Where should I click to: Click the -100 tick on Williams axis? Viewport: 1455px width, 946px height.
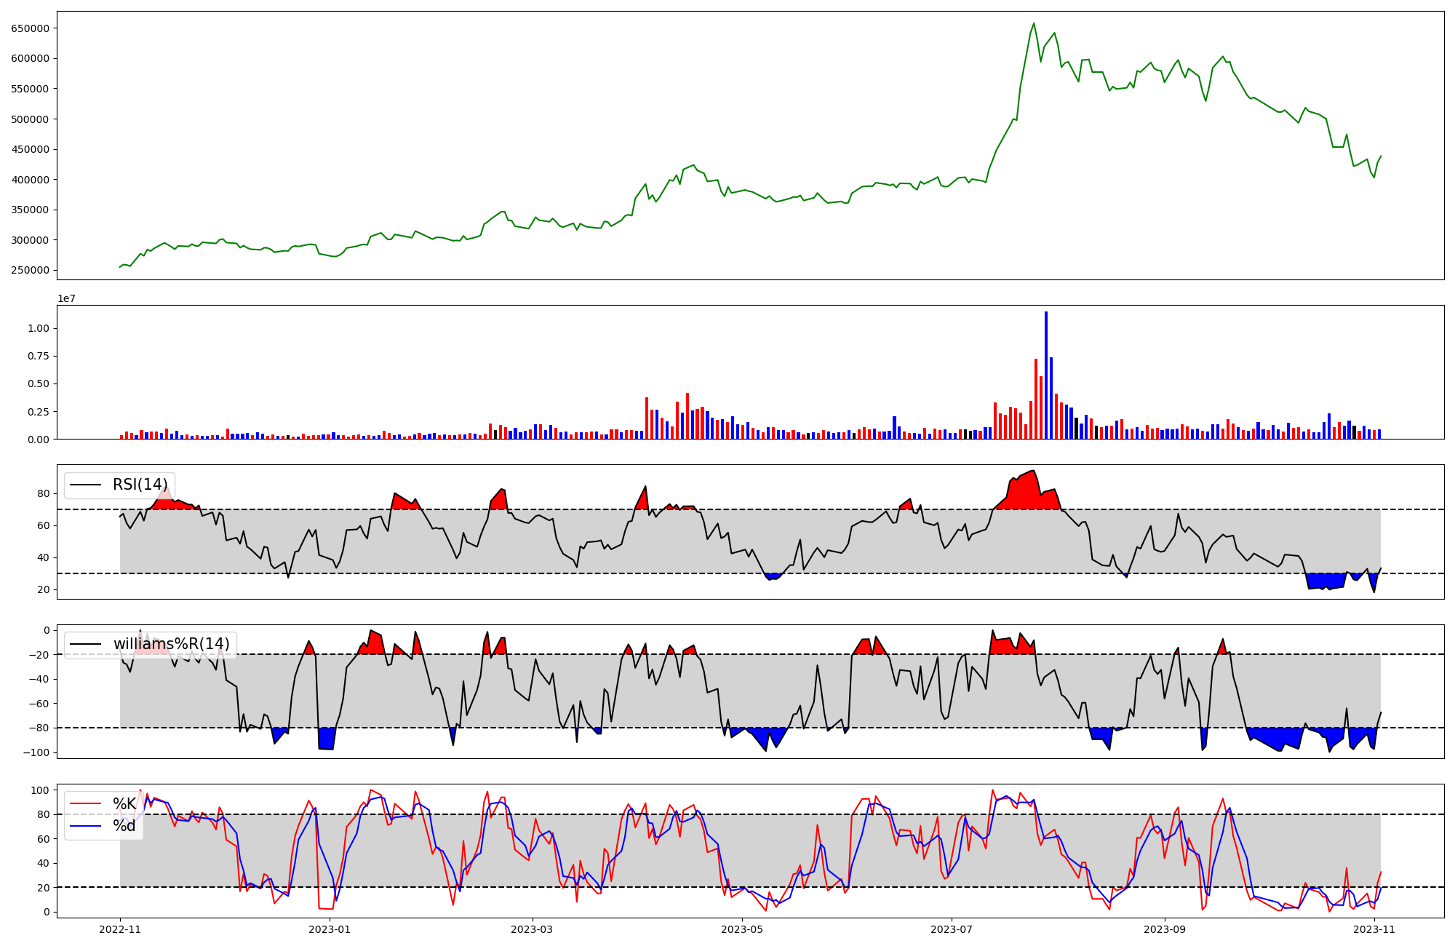point(35,752)
